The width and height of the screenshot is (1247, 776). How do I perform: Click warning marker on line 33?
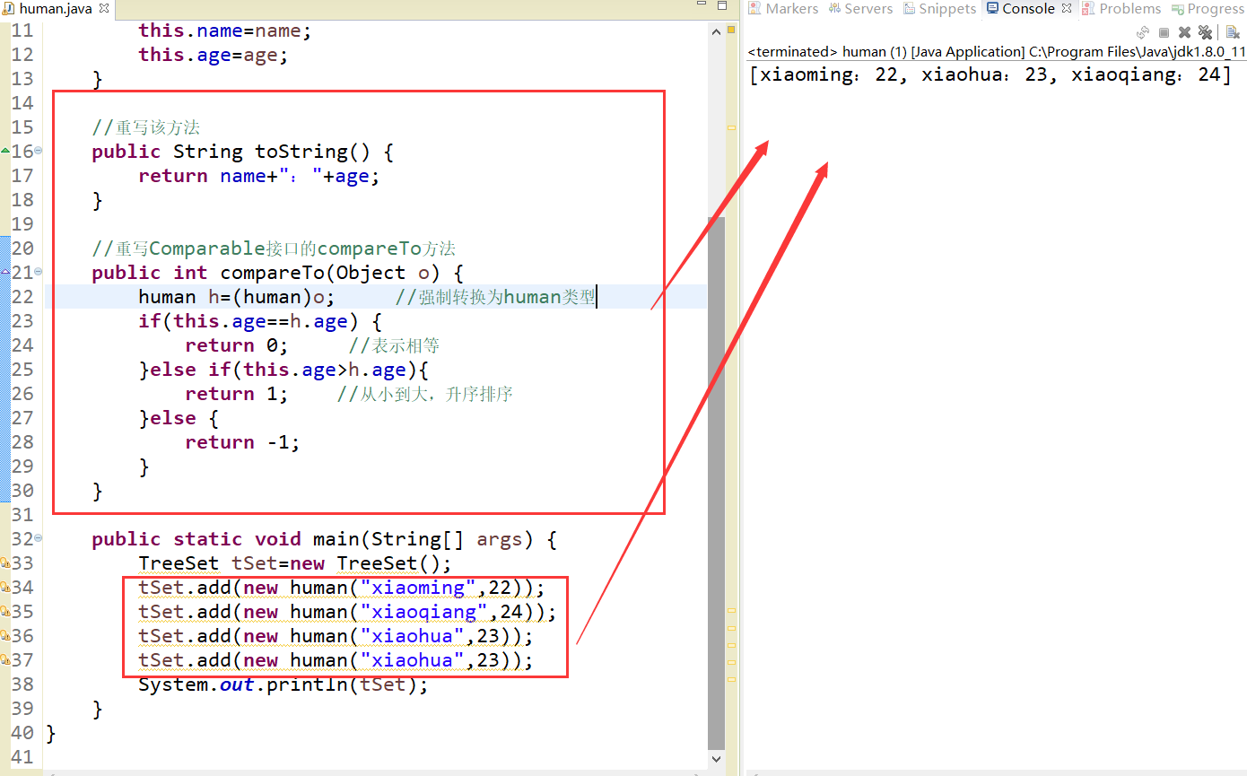click(x=5, y=563)
